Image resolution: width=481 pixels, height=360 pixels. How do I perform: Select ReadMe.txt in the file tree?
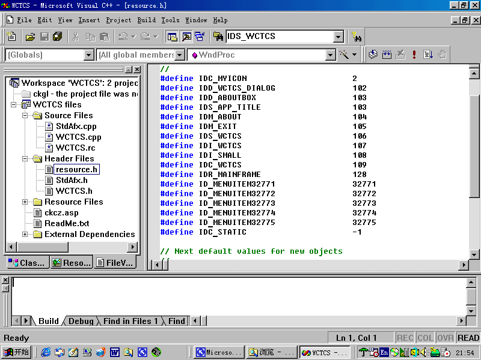(x=67, y=223)
